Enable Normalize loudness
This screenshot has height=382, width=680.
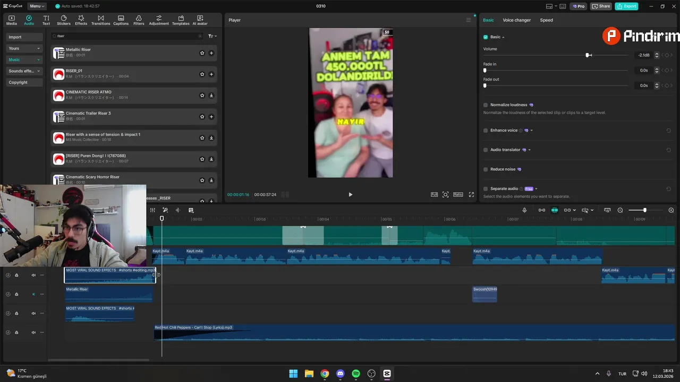coord(486,105)
